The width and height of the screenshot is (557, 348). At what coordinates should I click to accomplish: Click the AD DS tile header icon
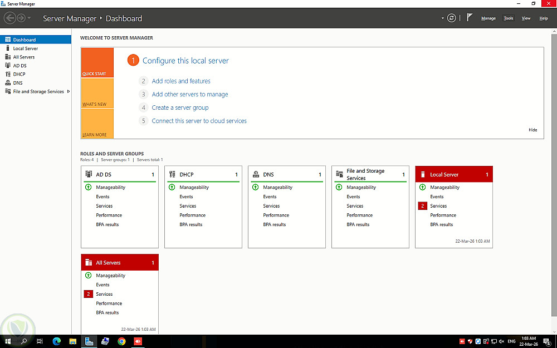coord(89,174)
